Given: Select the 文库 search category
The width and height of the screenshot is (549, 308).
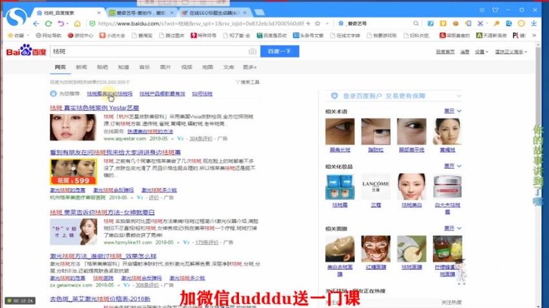Looking at the screenshot, I should click(229, 67).
